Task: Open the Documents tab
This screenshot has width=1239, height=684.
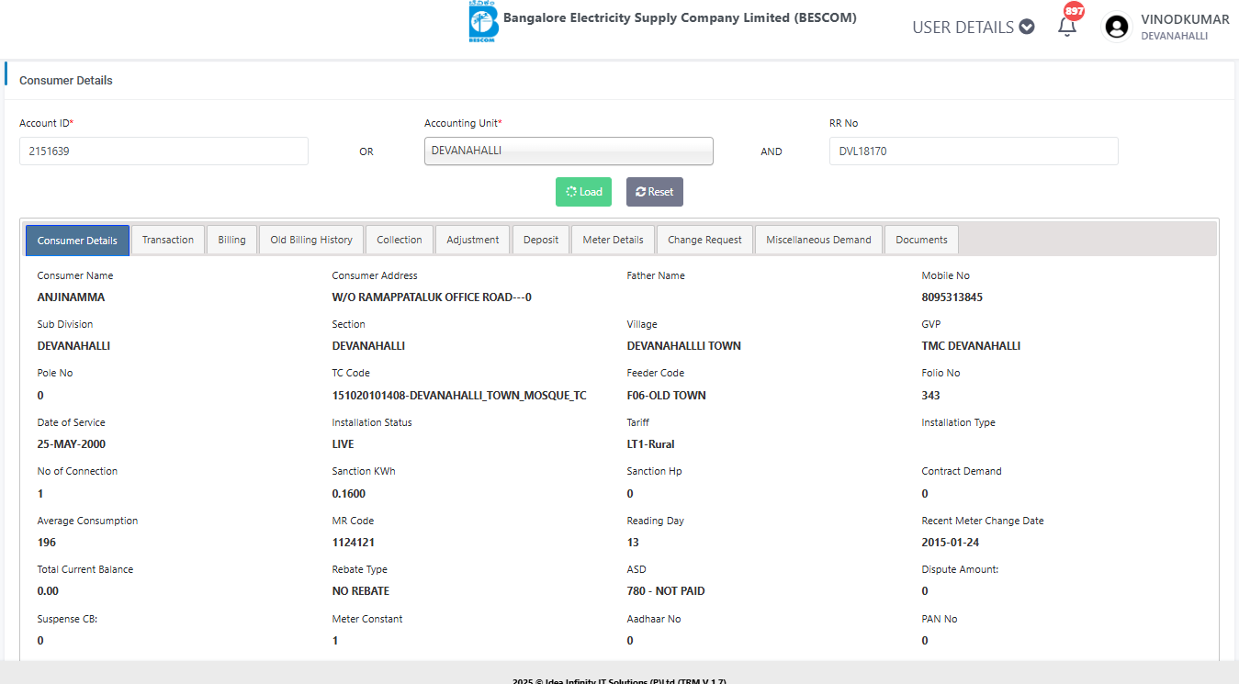Action: pyautogui.click(x=921, y=240)
